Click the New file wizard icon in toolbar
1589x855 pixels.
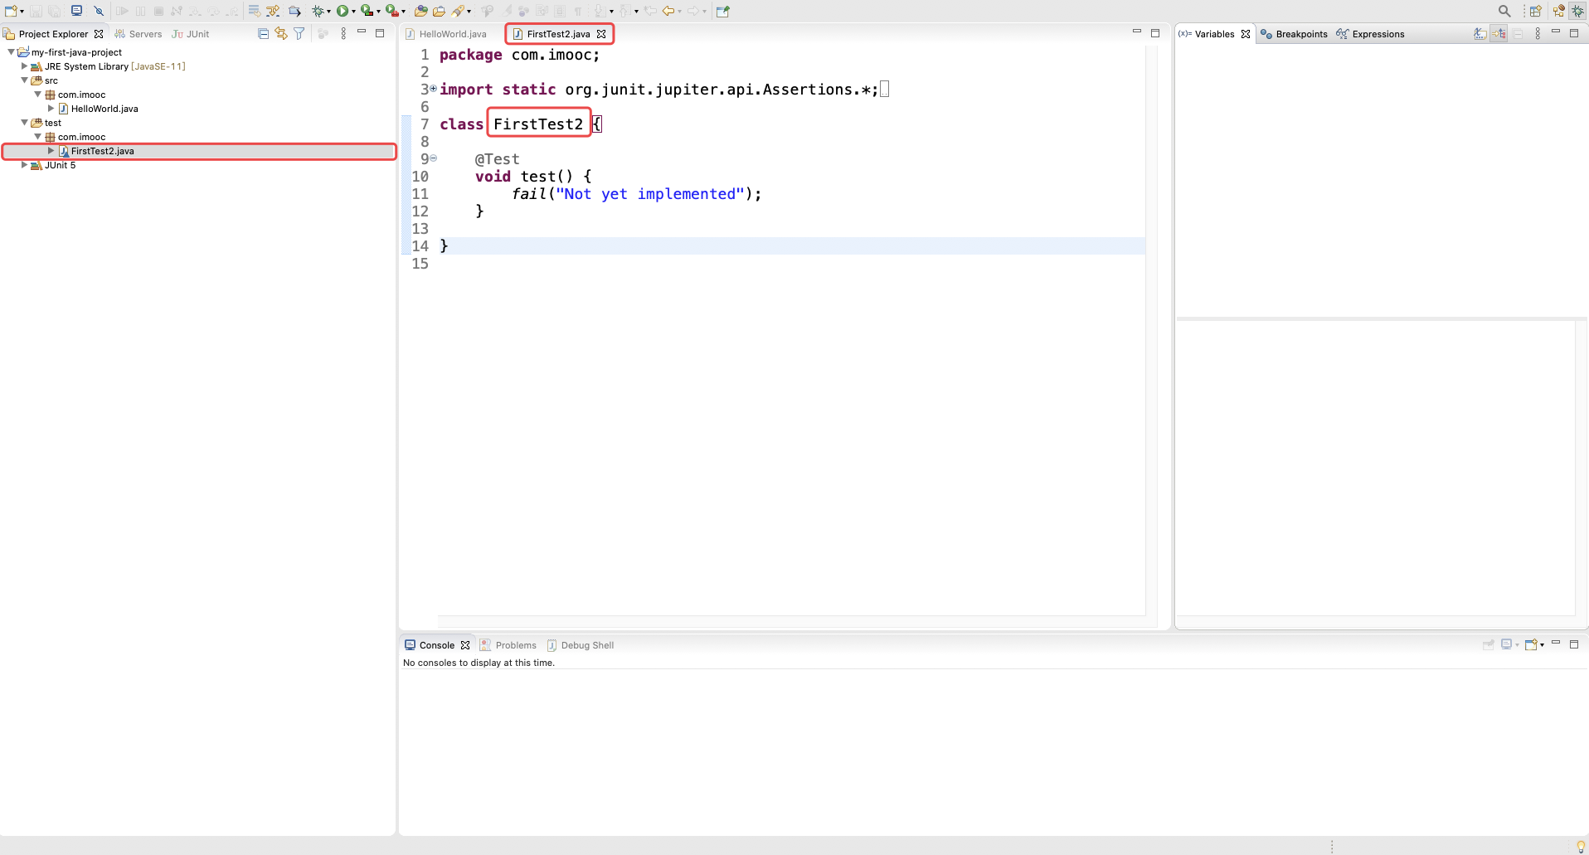click(x=11, y=11)
